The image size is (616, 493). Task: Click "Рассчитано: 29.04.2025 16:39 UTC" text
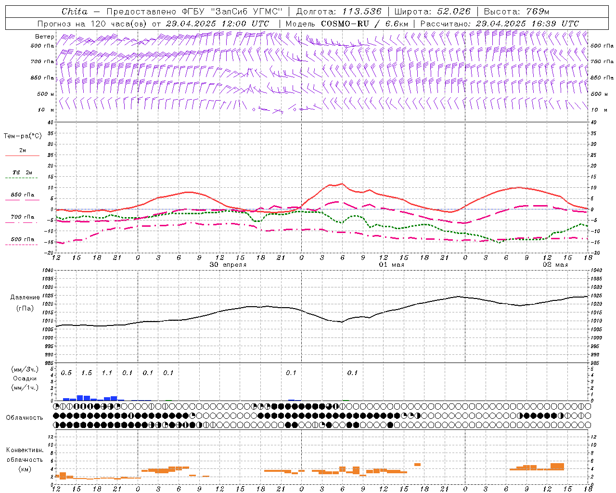500,24
